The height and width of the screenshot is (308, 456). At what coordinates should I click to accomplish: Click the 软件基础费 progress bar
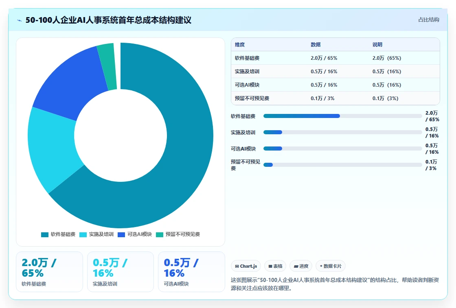tap(342, 116)
